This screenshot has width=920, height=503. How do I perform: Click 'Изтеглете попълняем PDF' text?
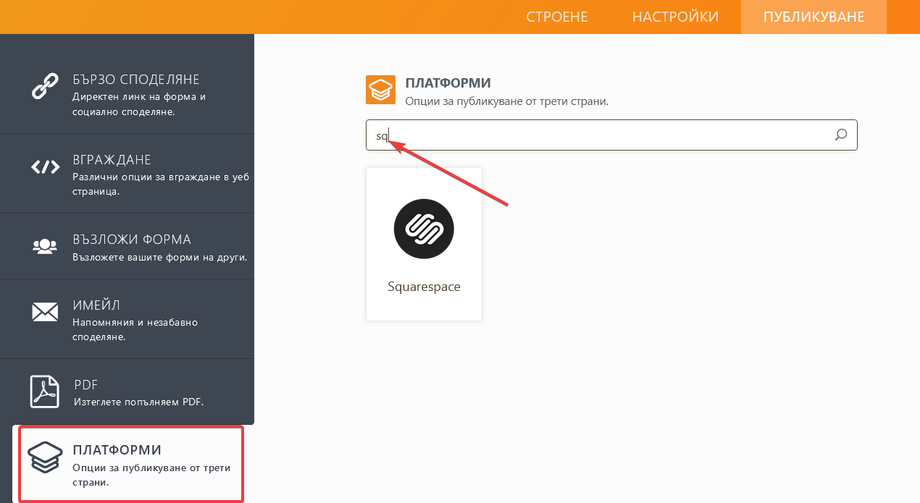pos(138,402)
